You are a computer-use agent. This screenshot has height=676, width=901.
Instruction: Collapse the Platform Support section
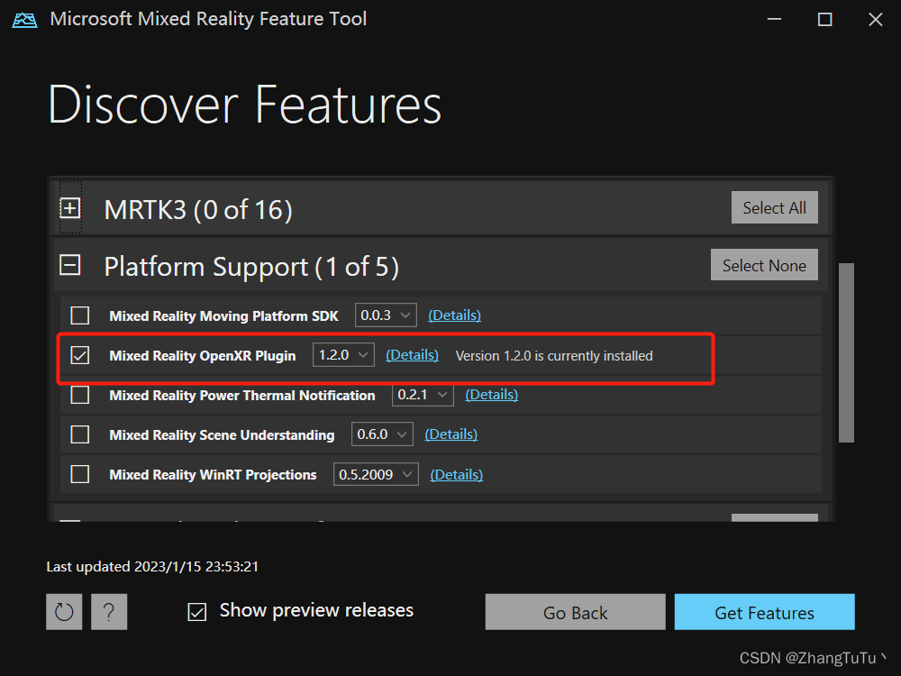(70, 265)
